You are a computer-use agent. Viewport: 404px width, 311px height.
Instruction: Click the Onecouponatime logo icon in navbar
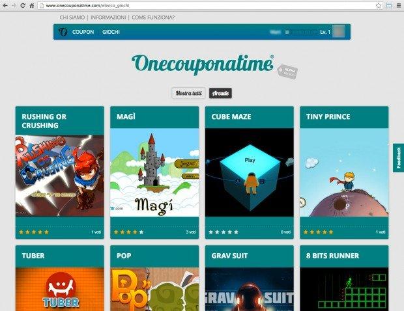(63, 32)
